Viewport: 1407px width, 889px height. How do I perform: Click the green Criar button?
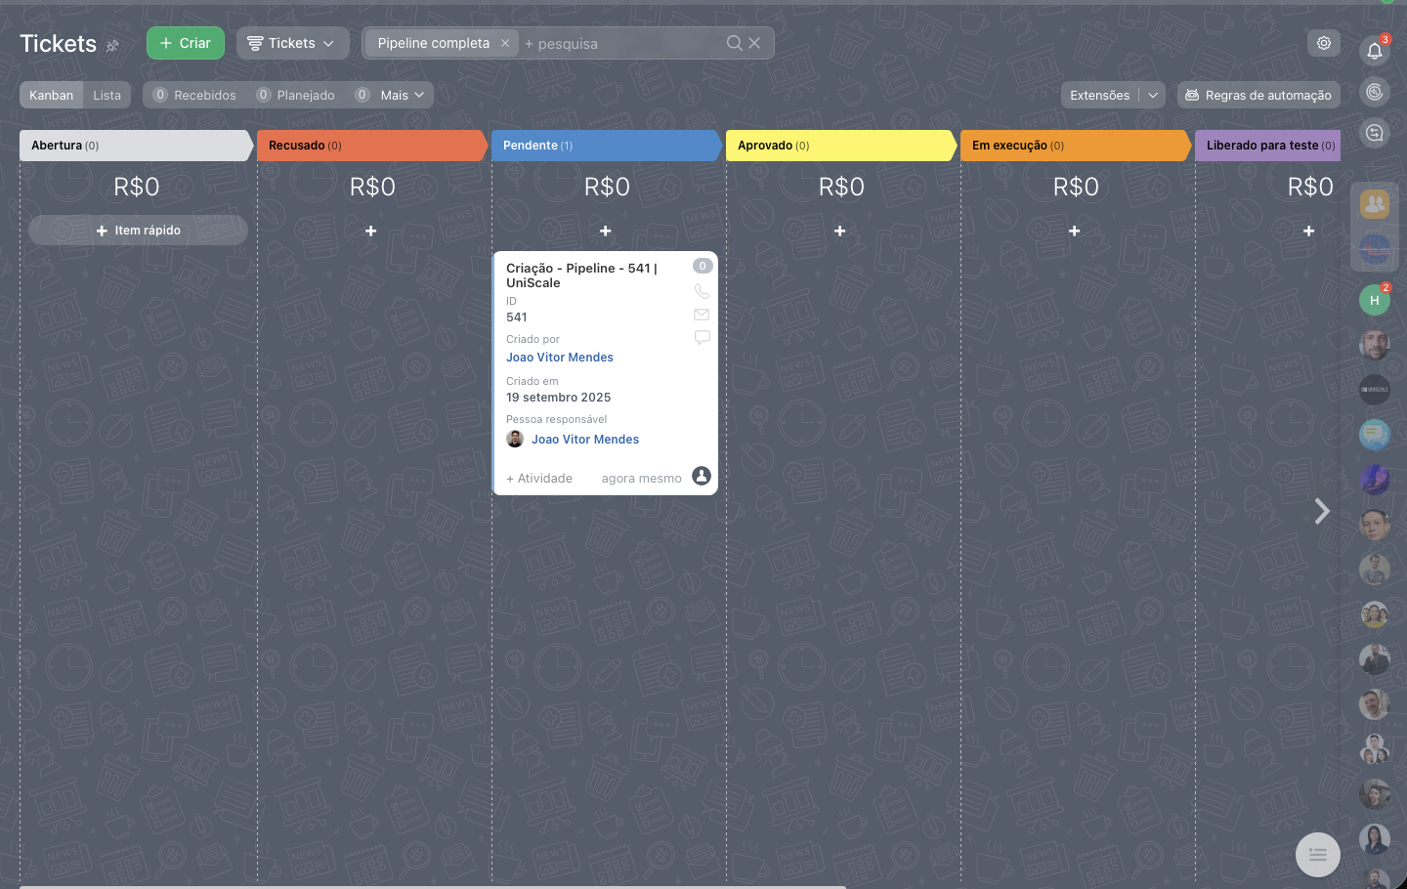[x=186, y=43]
